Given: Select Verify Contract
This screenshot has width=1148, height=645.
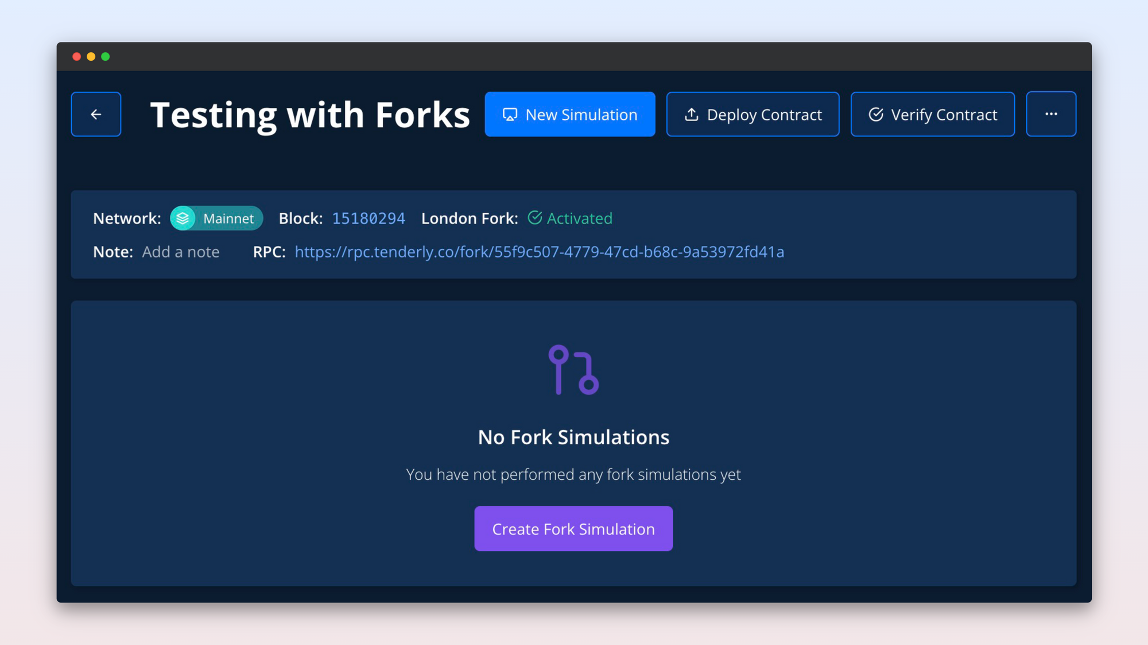Looking at the screenshot, I should pos(933,114).
